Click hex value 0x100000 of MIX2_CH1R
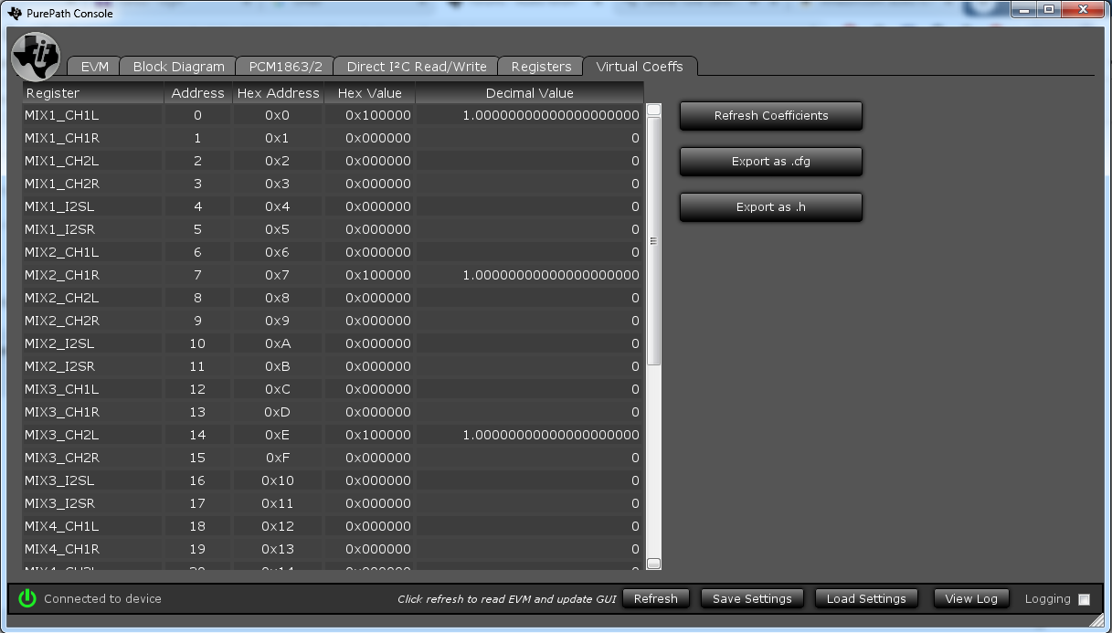This screenshot has height=633, width=1112. 378,275
